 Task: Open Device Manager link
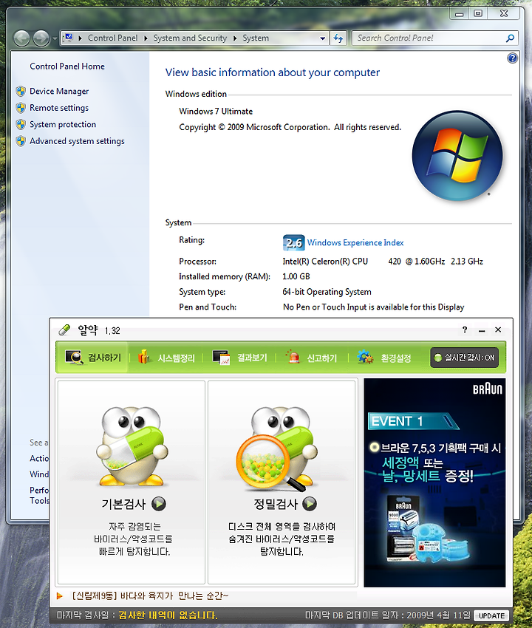pos(59,92)
